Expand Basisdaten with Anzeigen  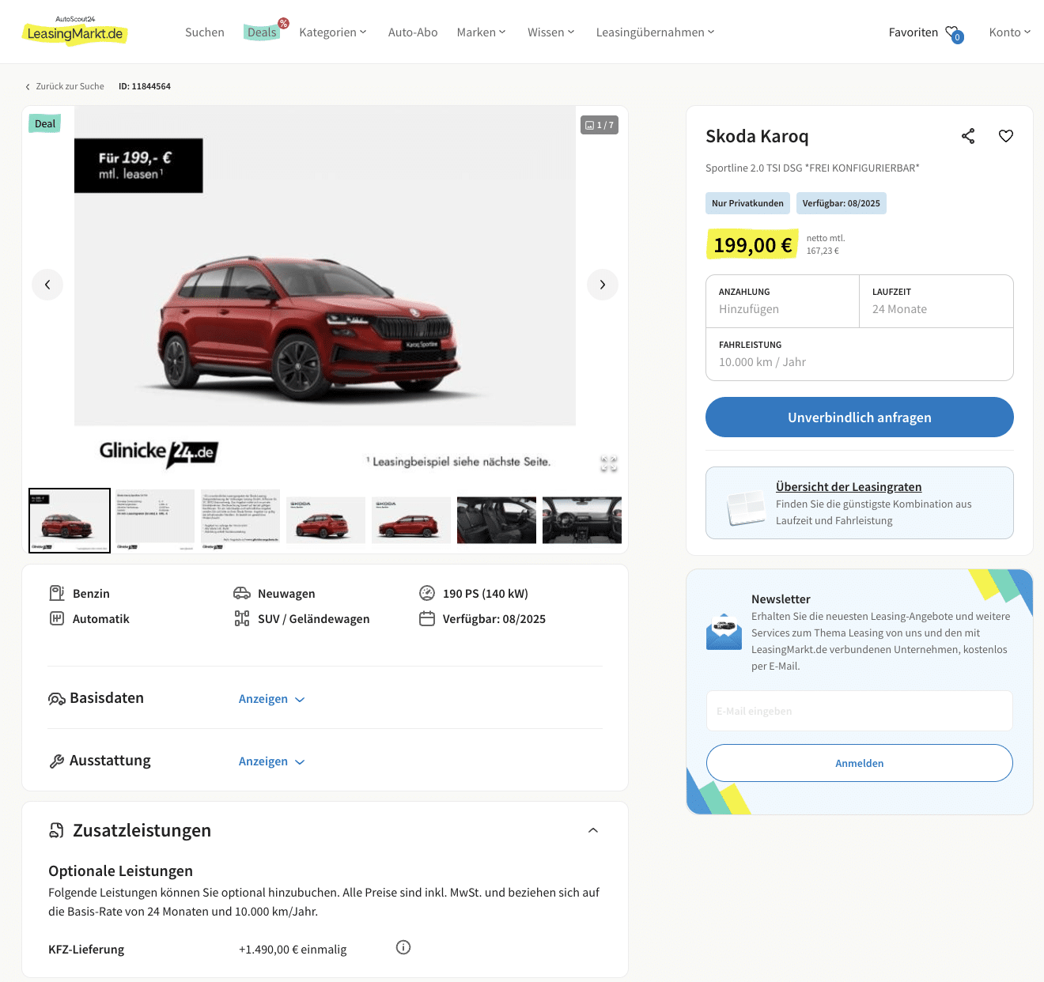point(271,699)
